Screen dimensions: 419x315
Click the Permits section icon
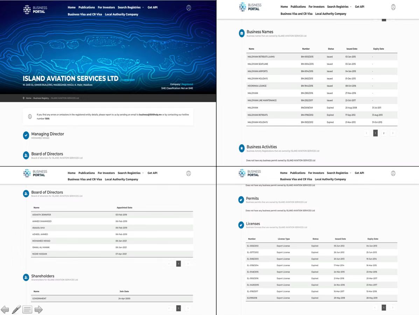tap(241, 199)
